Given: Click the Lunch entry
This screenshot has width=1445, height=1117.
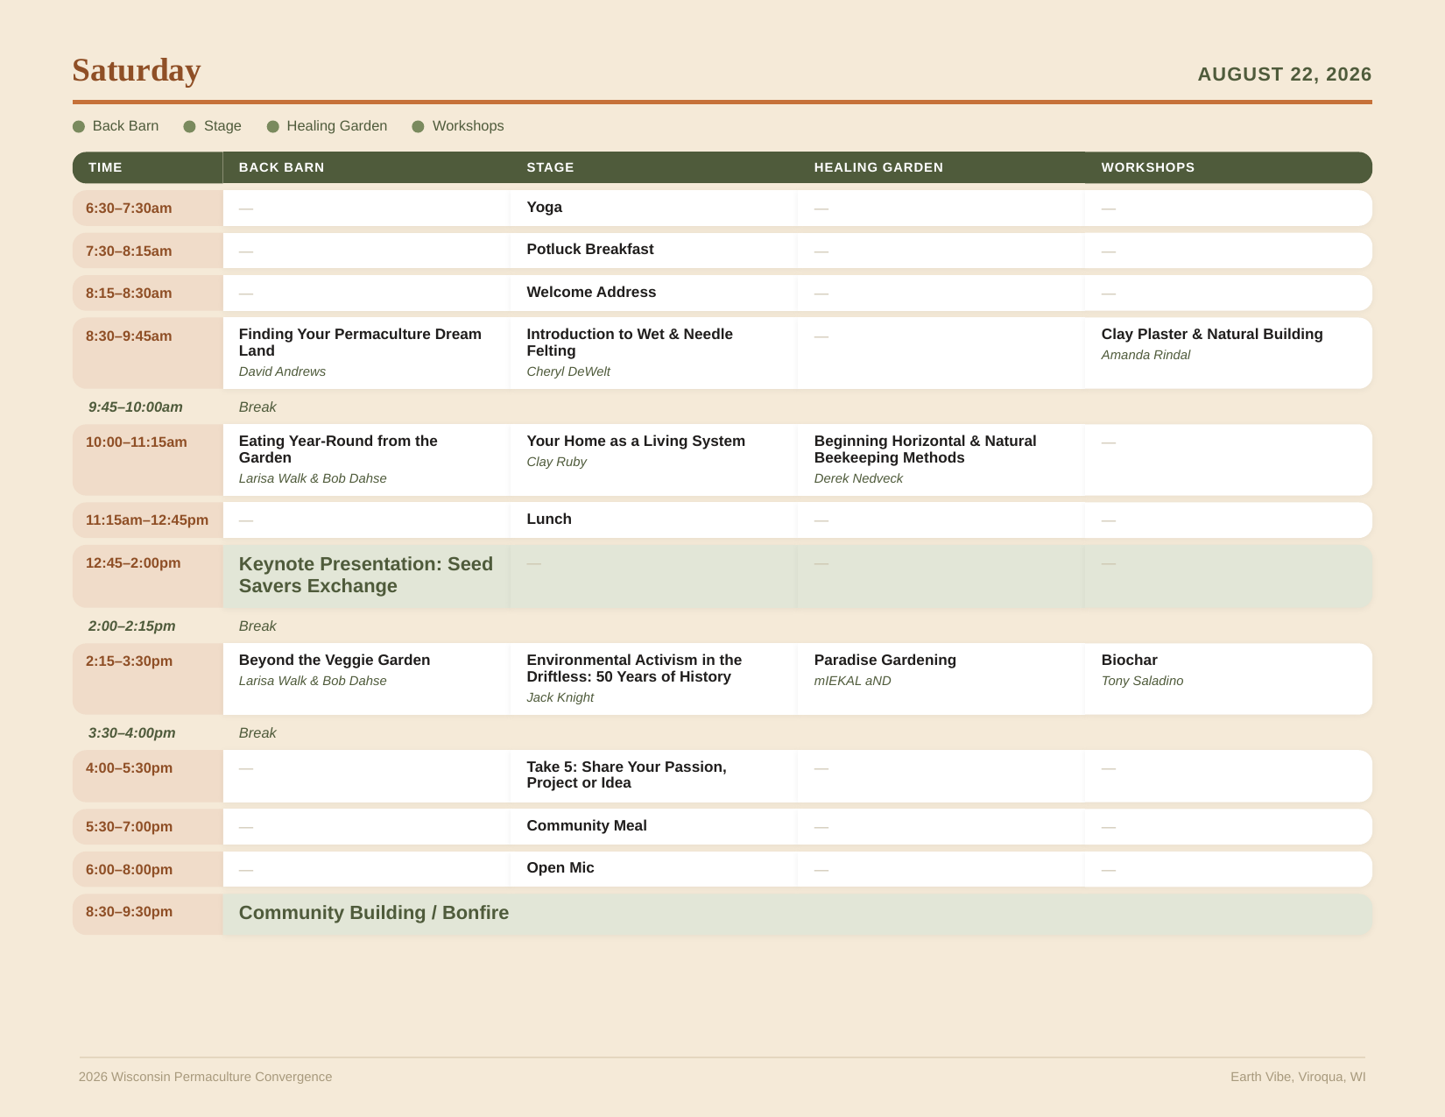Looking at the screenshot, I should (x=549, y=520).
